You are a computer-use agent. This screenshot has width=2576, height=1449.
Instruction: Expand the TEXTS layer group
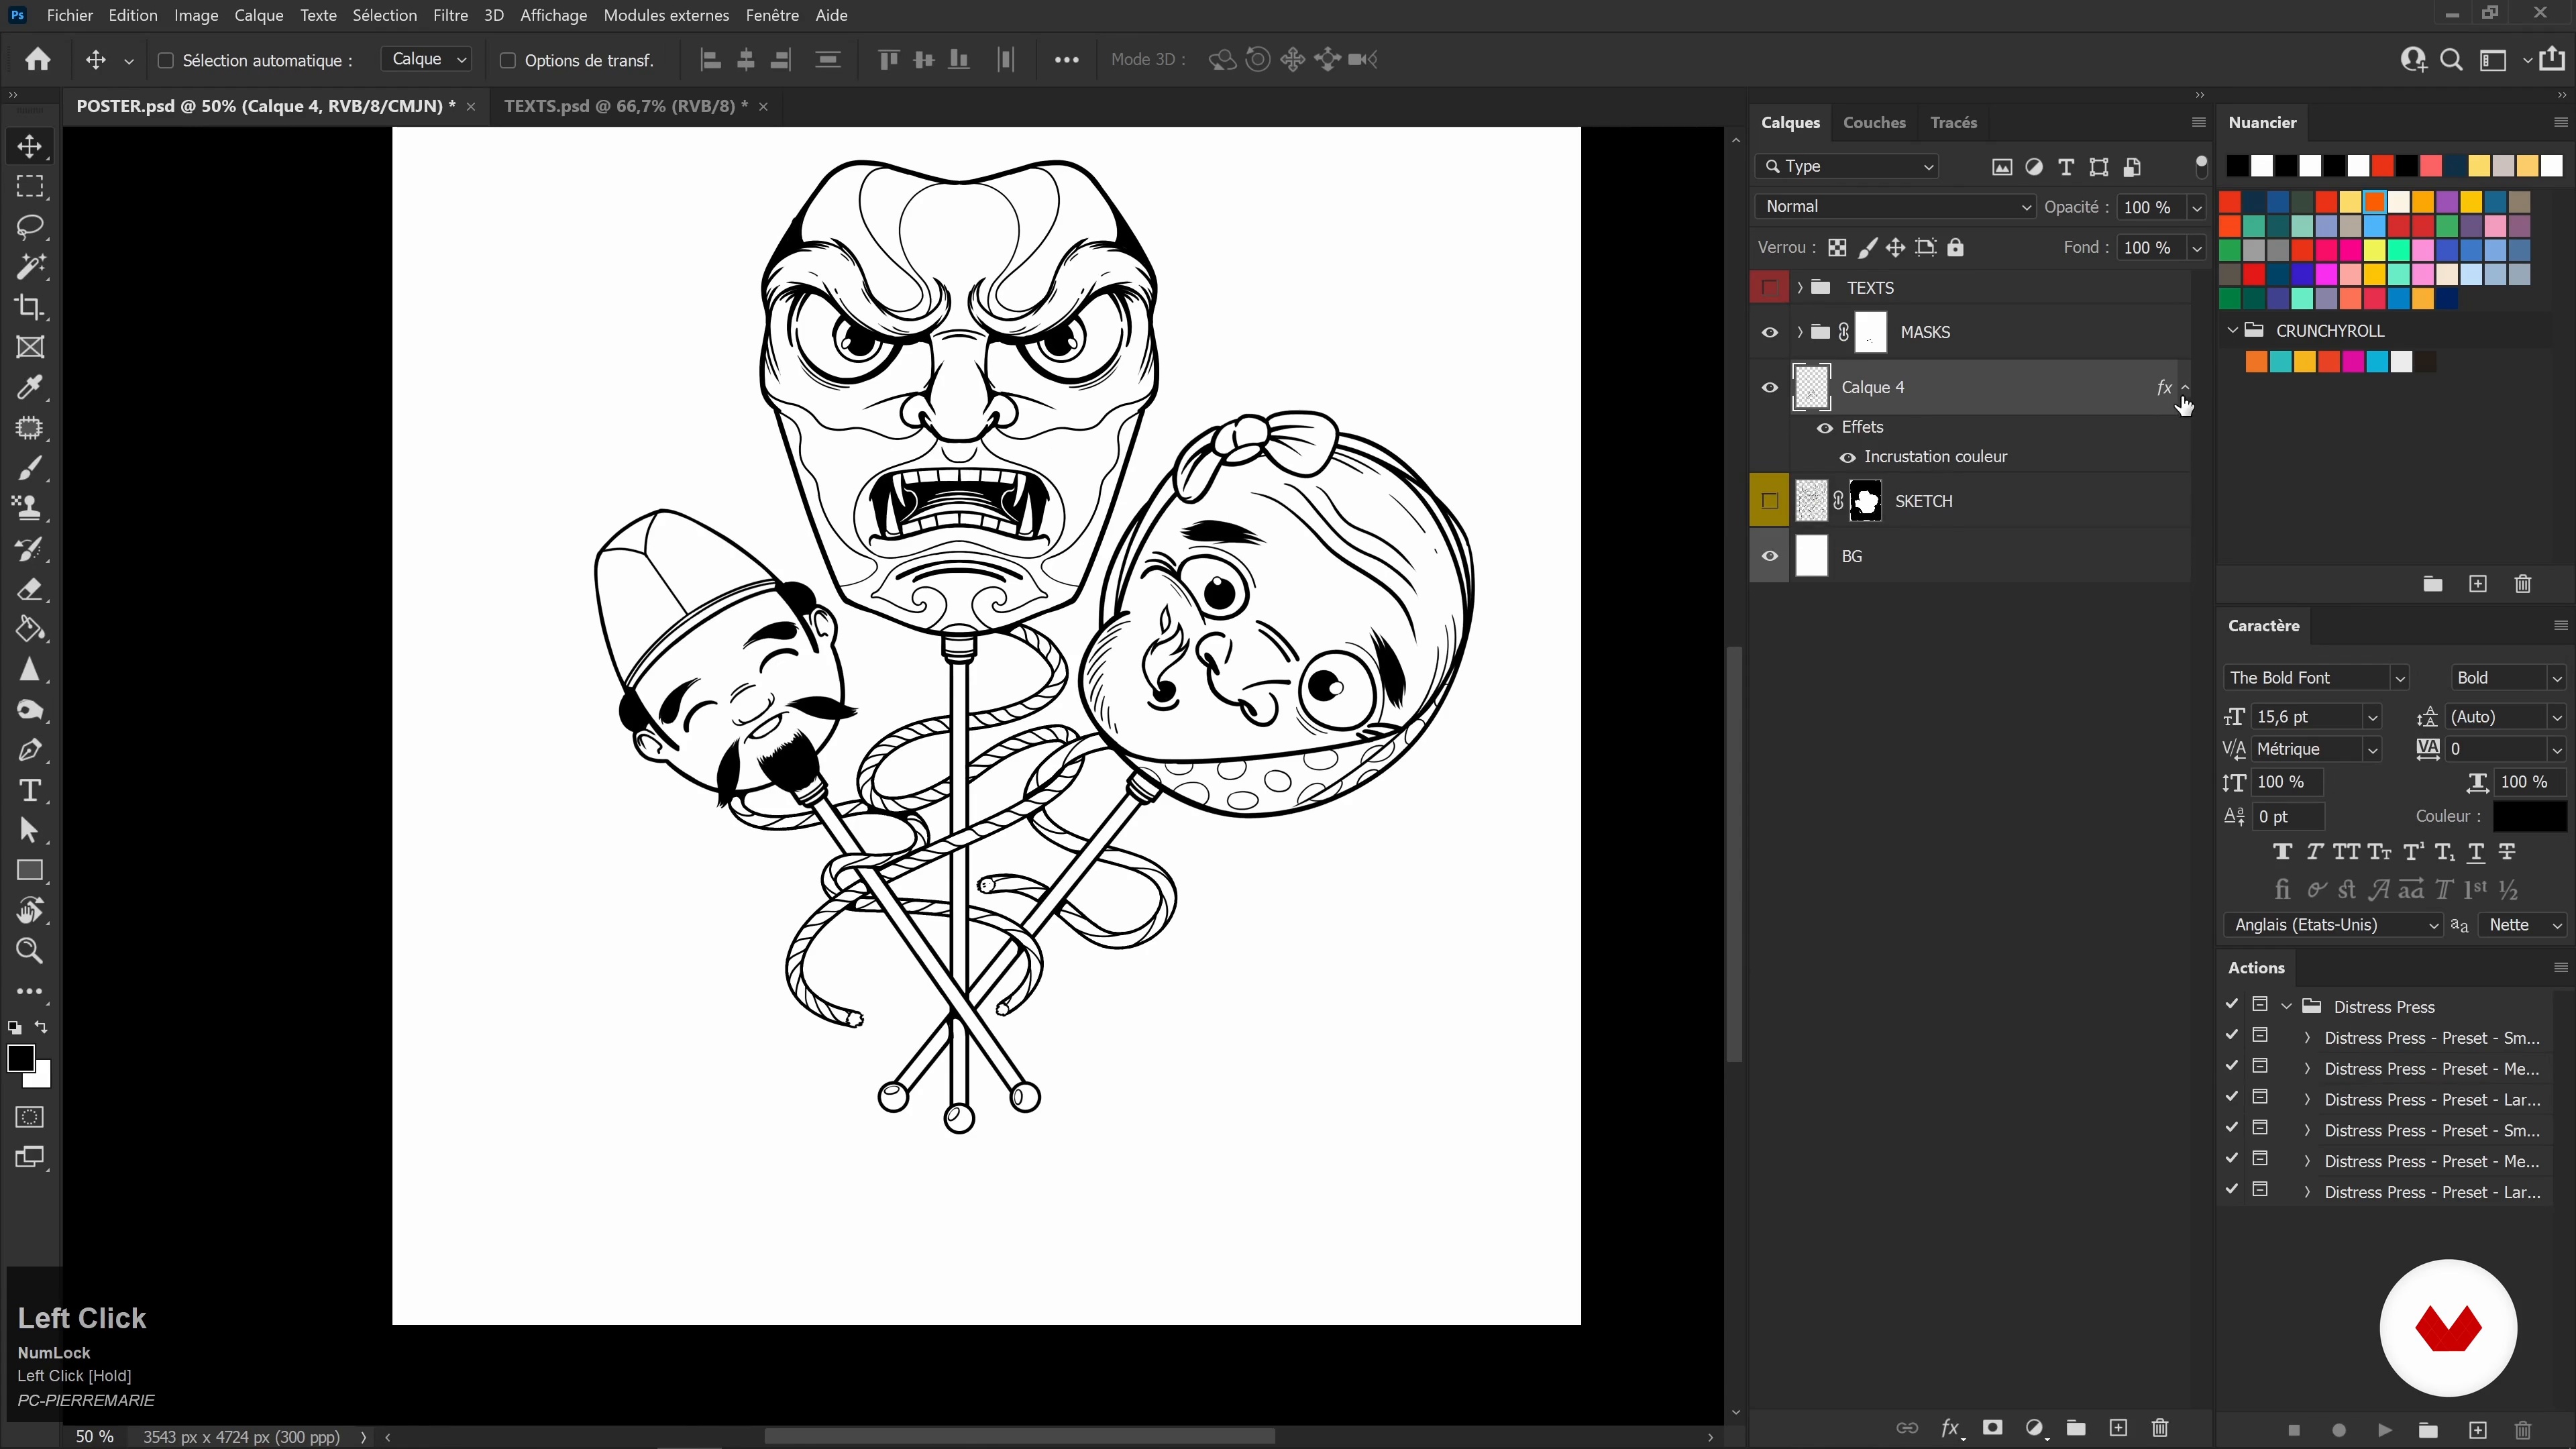click(1799, 288)
